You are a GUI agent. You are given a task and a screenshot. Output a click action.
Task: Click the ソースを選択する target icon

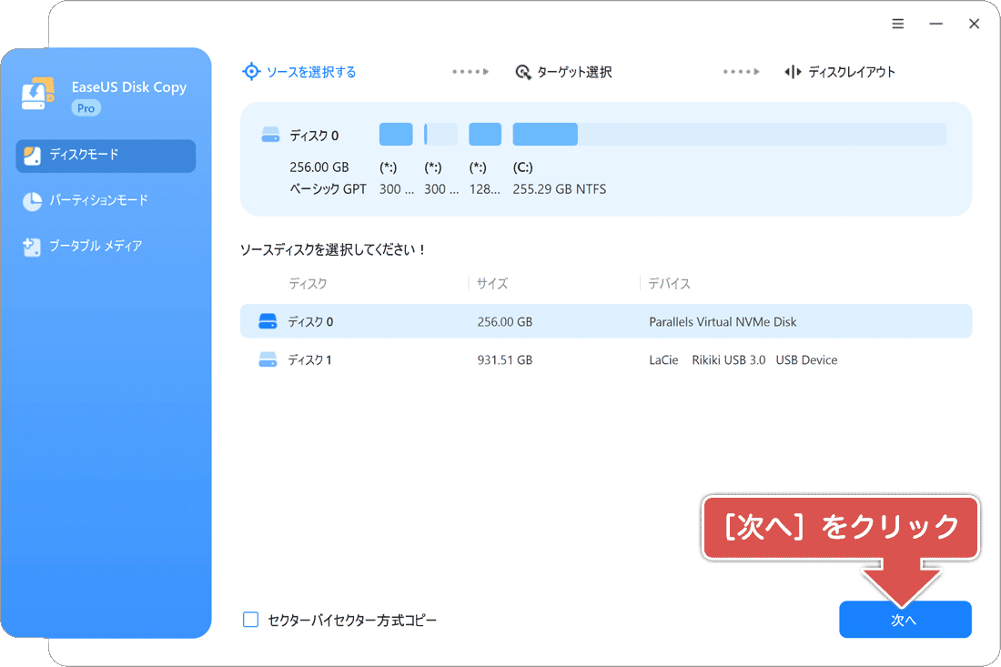pyautogui.click(x=251, y=71)
